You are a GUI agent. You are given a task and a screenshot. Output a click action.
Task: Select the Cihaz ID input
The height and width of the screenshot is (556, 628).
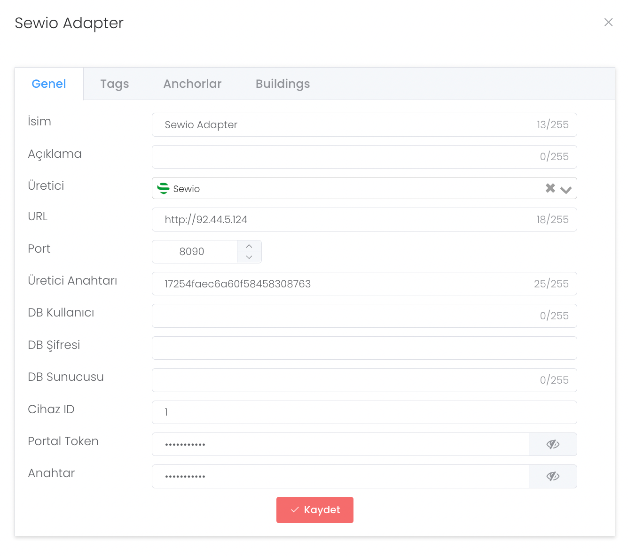click(x=364, y=412)
